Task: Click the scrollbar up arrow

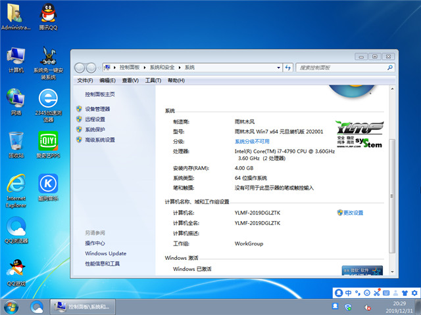Action: click(x=392, y=89)
